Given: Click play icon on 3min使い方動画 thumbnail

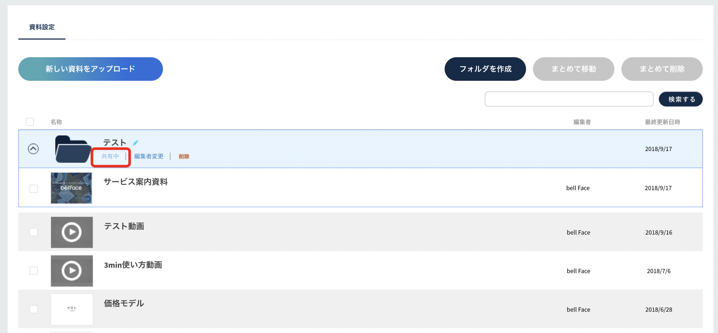Looking at the screenshot, I should pos(71,271).
